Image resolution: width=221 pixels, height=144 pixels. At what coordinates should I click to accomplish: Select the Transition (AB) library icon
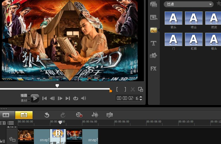(153, 30)
